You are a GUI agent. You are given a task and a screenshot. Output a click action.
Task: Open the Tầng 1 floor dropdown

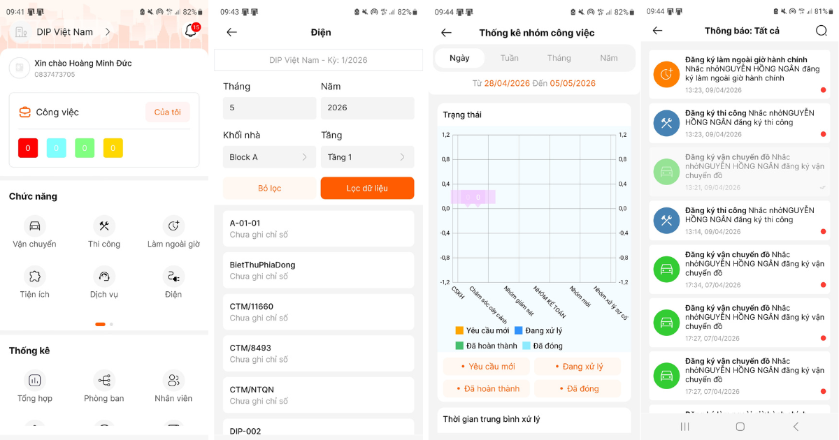(367, 157)
